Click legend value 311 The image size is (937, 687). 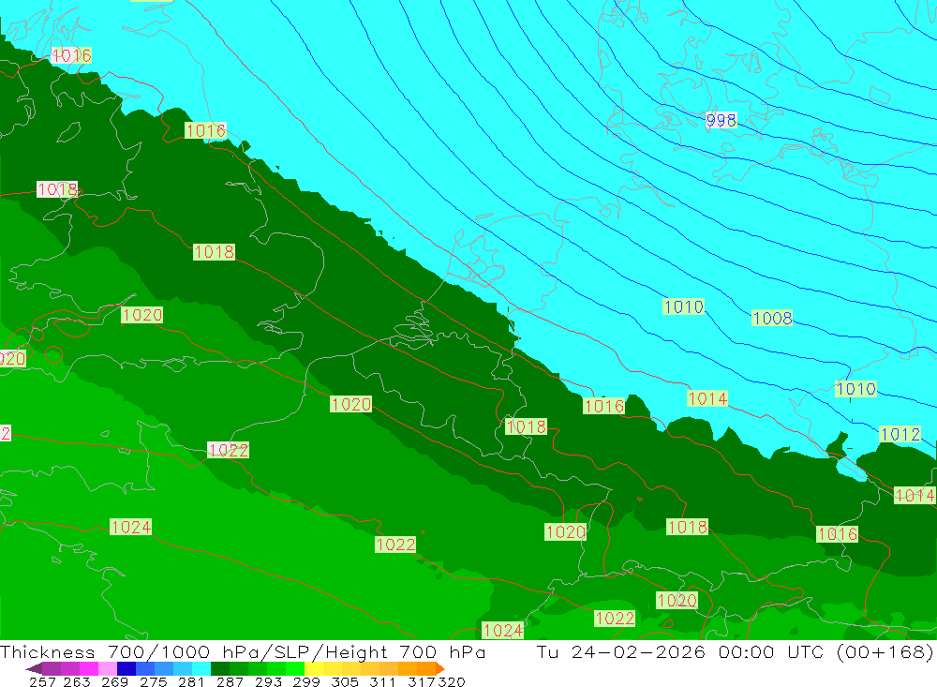coord(382,681)
